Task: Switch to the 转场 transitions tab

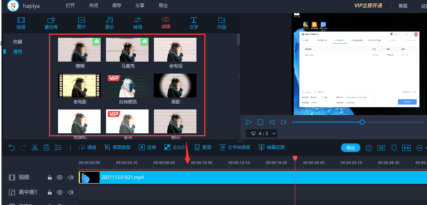Action: 137,23
